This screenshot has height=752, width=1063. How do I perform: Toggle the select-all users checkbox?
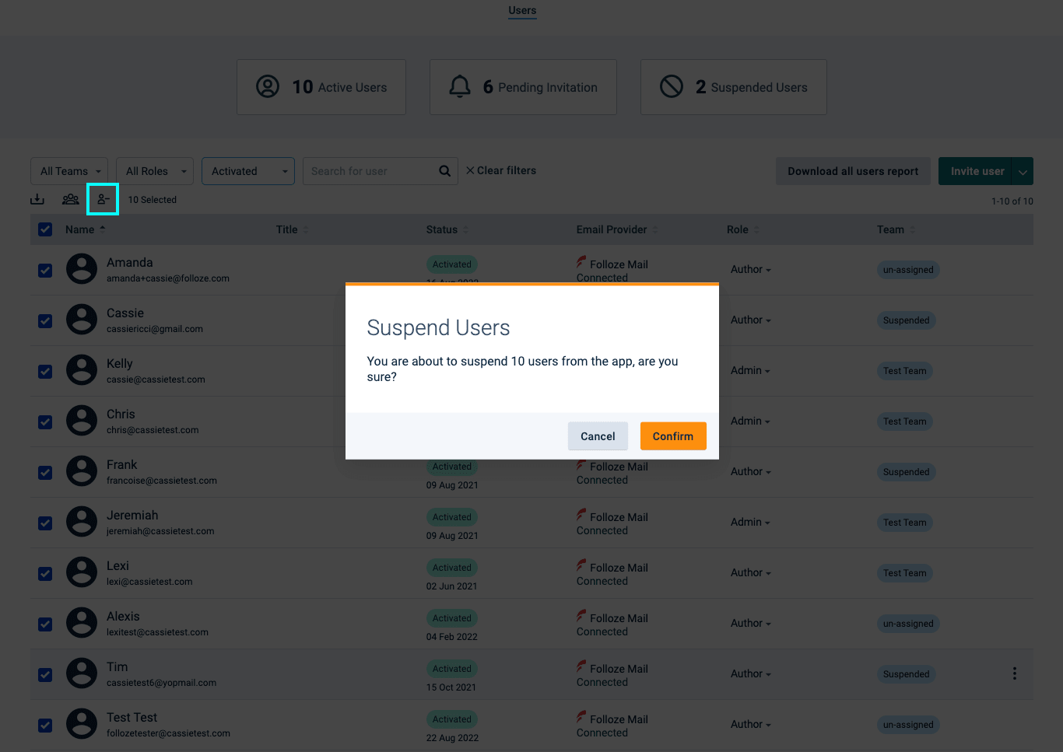(x=45, y=229)
